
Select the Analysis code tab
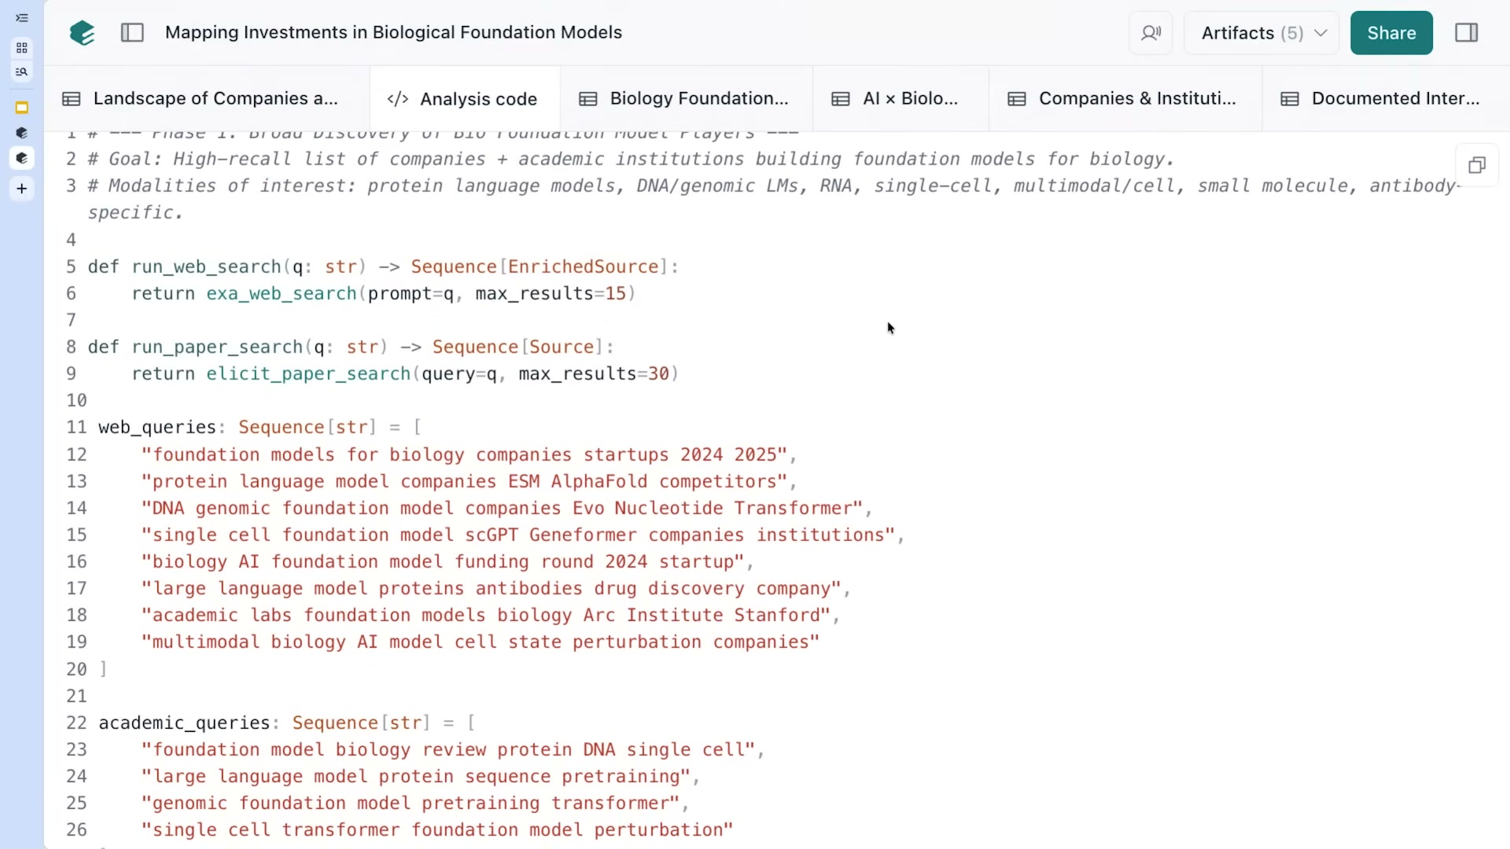pyautogui.click(x=465, y=99)
